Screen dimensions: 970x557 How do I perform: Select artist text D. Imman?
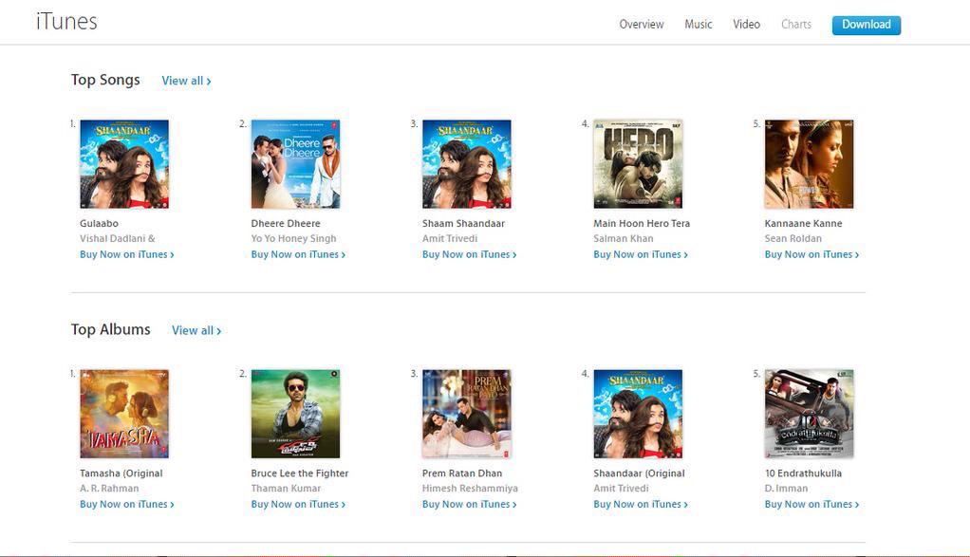point(786,489)
